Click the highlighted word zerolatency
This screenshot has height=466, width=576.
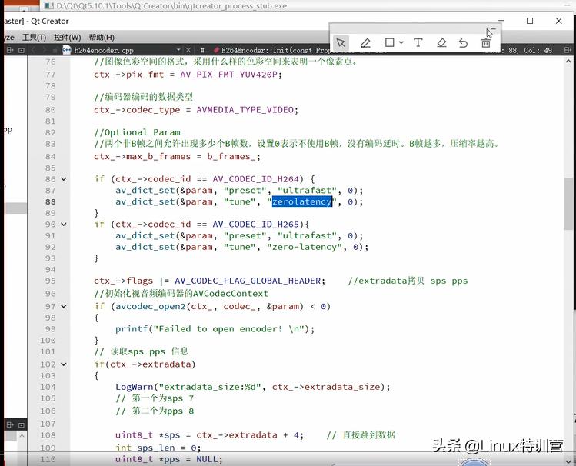coord(302,201)
